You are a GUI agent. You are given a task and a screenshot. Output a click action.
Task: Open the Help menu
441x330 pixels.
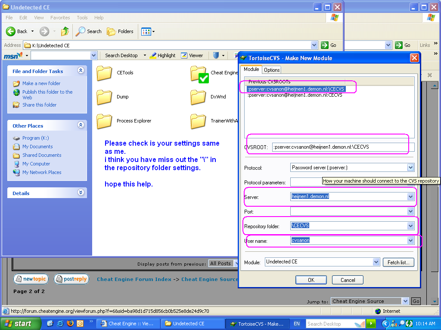[x=99, y=18]
